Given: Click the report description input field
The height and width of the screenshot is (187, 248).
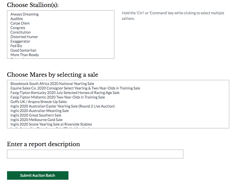Looking at the screenshot, I should point(95,154).
